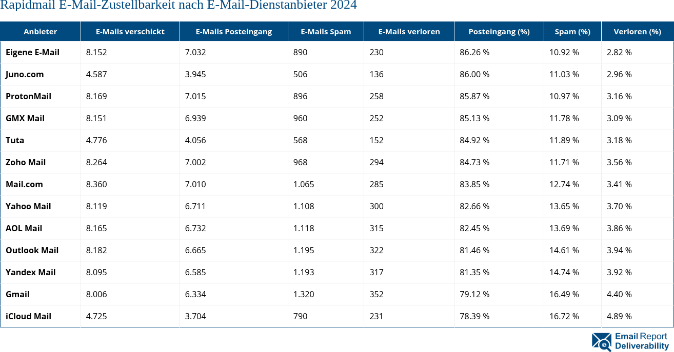Select the Eigene E-Mail row label
Screen dimensions: 674x352
33,52
